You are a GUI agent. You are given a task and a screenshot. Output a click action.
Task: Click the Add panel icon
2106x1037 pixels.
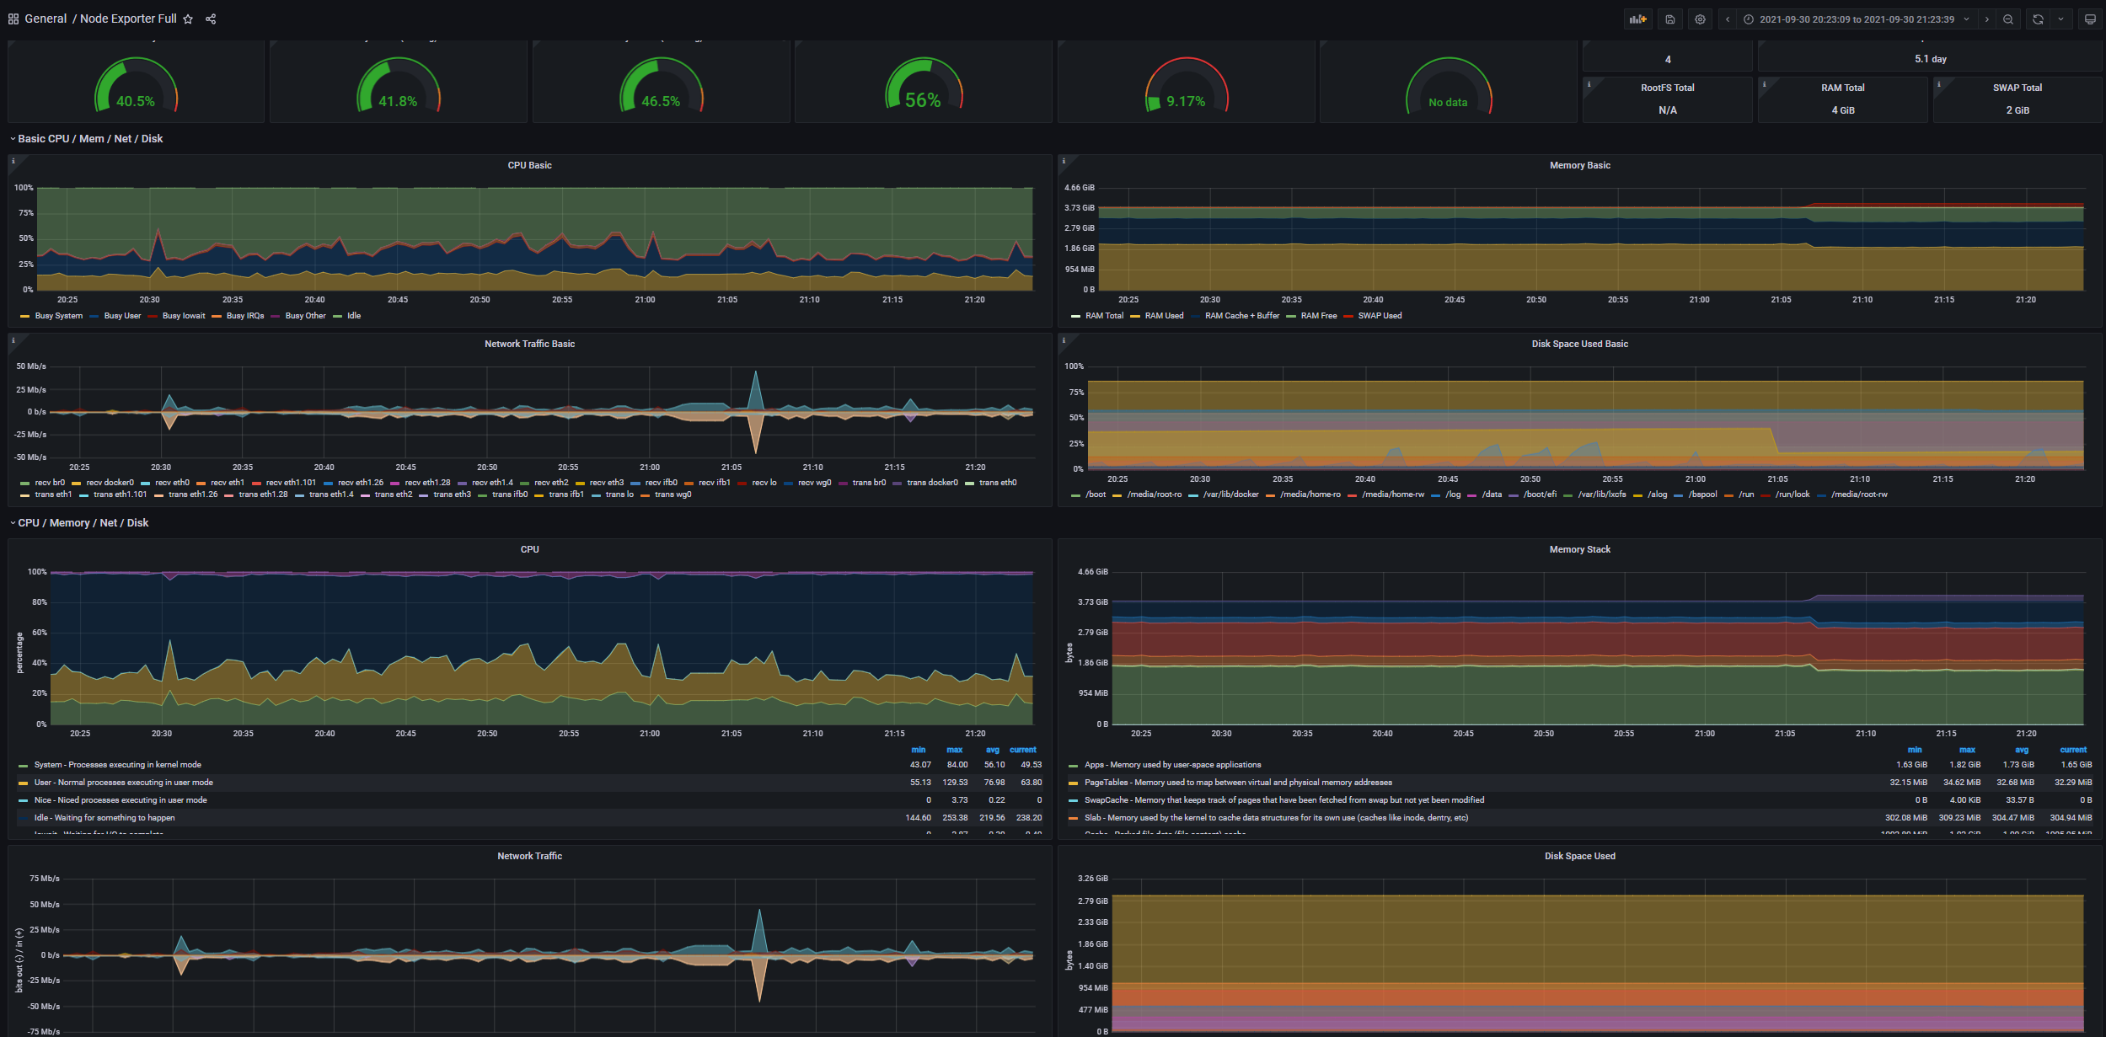[1637, 19]
